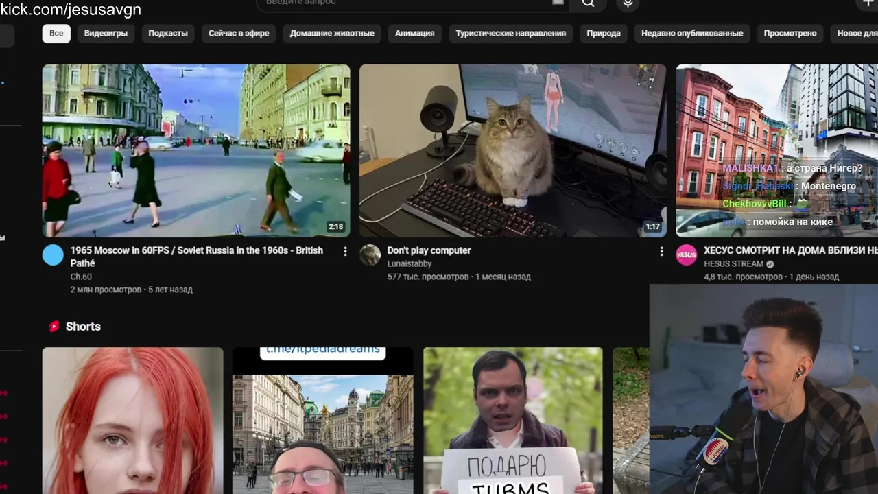Open the New York houses video thumbnail
The image size is (878, 494).
click(776, 151)
